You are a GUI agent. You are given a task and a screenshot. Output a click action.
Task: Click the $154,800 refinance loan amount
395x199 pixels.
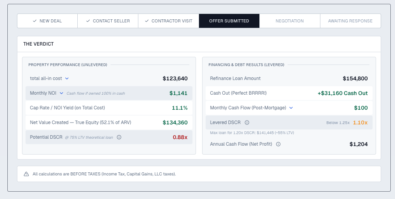pos(355,78)
